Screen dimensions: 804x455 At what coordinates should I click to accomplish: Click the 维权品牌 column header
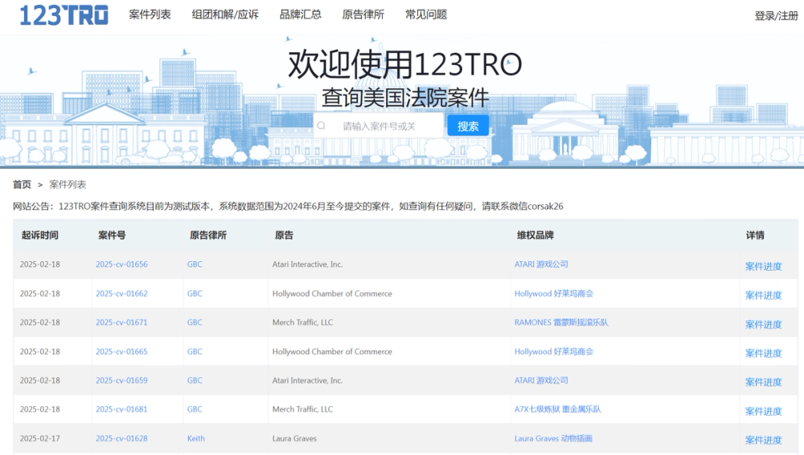[535, 235]
